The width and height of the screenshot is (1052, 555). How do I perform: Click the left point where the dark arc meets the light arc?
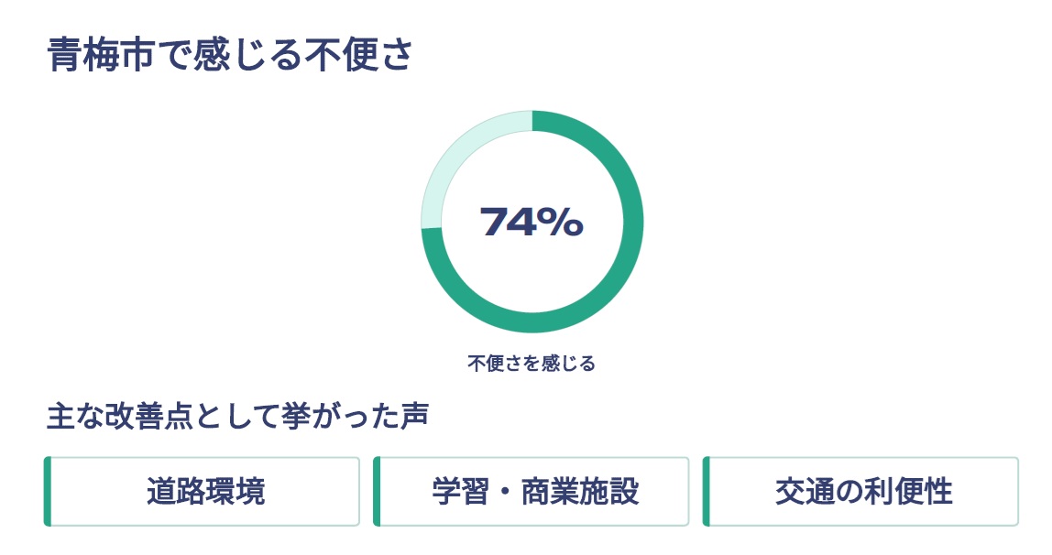[432, 228]
